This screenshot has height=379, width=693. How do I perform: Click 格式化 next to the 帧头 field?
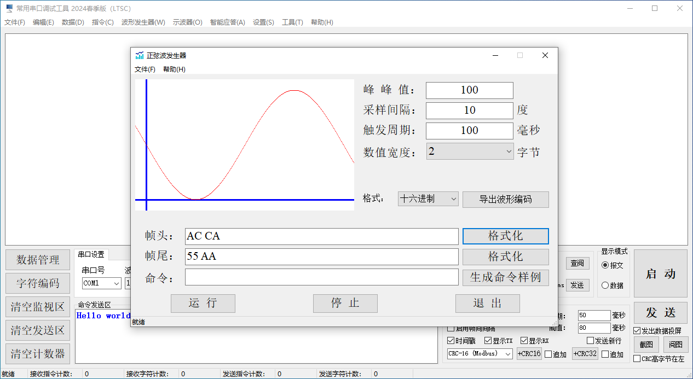pyautogui.click(x=505, y=236)
